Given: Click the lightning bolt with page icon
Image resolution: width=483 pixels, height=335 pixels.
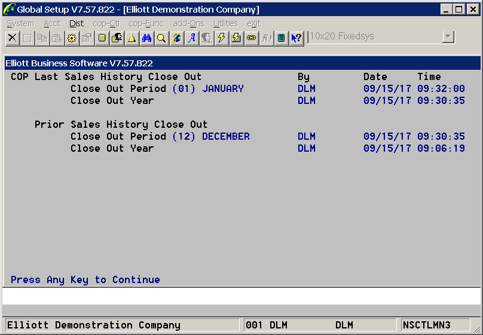Looking at the screenshot, I should (x=237, y=38).
